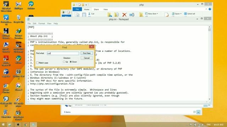The height and width of the screenshot is (127, 227).
Task: Close the Find dialog with red X
Action: pyautogui.click(x=92, y=47)
